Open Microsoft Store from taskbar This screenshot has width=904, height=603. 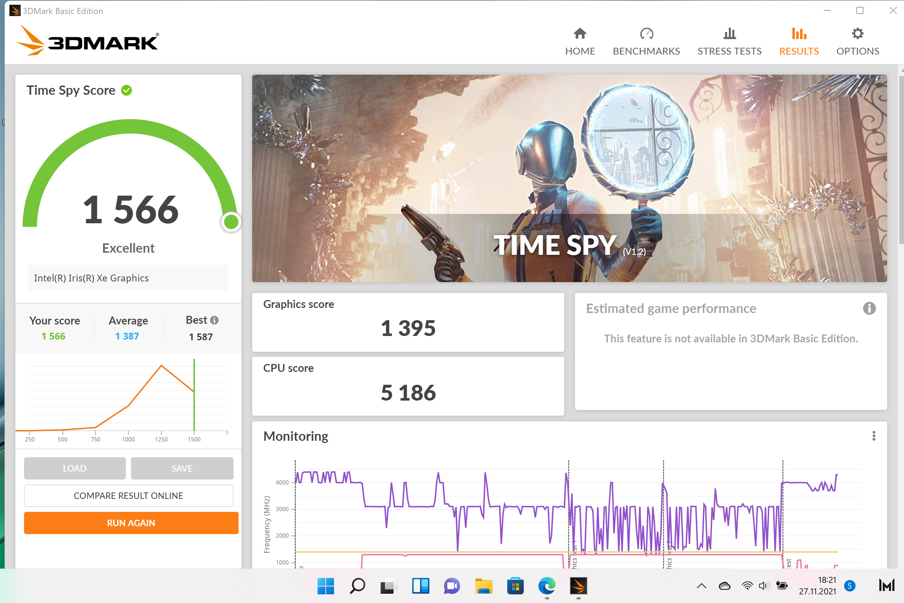[x=515, y=586]
